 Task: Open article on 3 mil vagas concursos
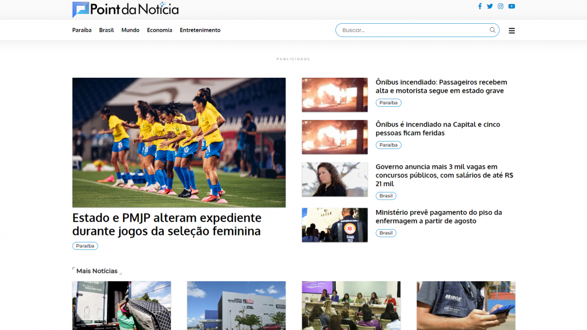coord(445,175)
